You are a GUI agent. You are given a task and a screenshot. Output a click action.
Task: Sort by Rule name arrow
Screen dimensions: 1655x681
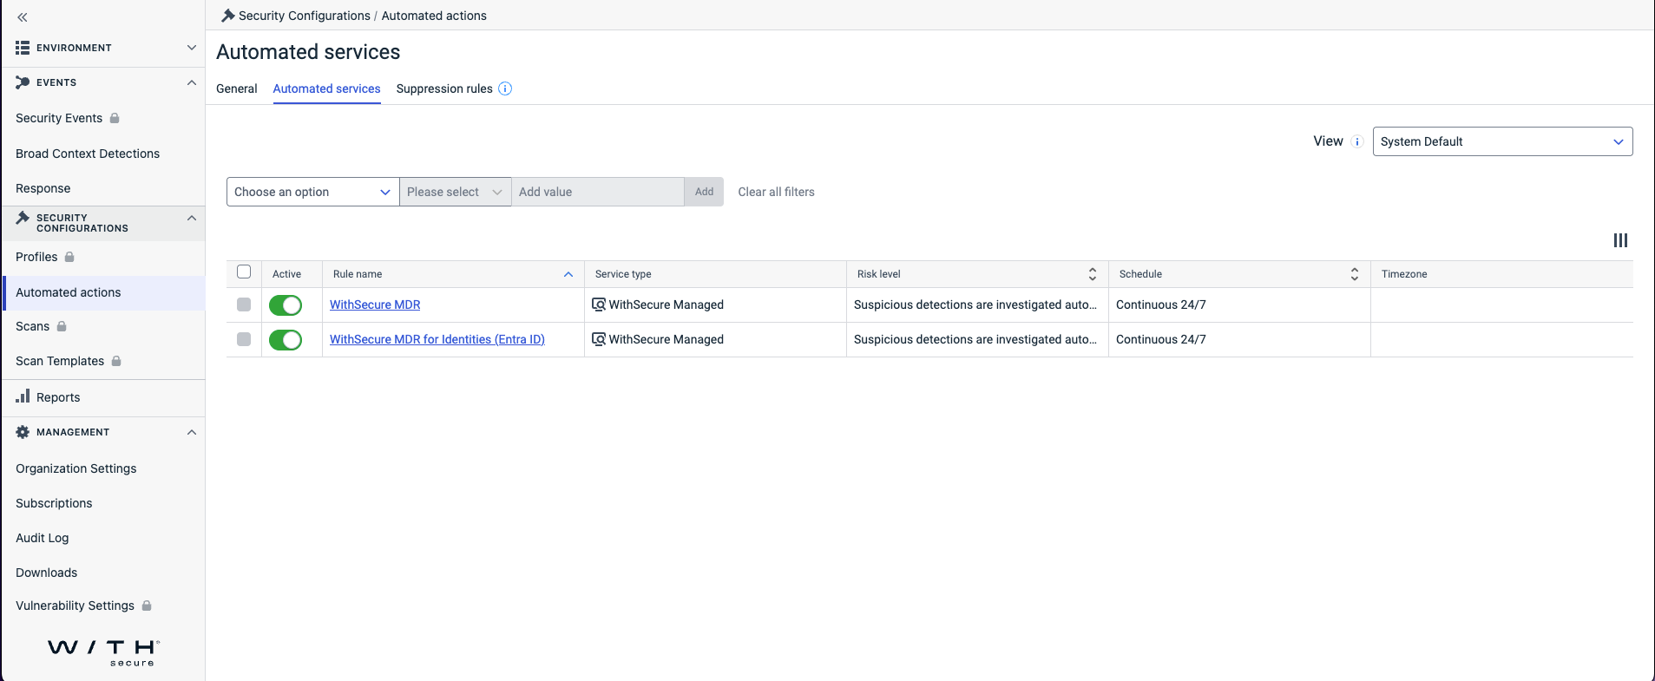click(568, 274)
